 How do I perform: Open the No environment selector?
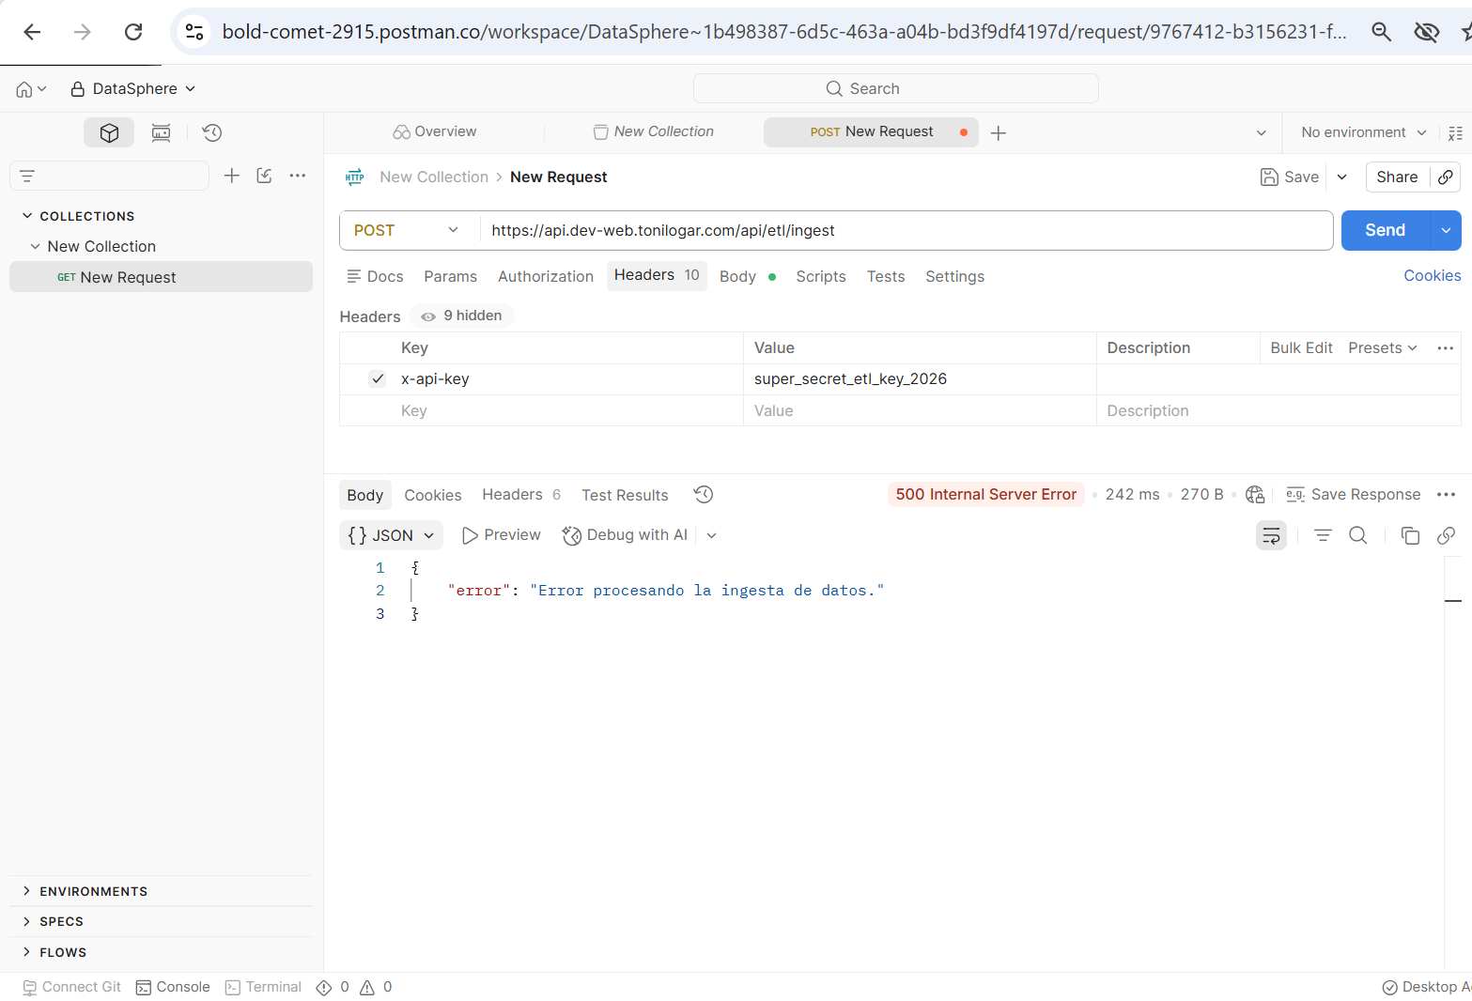click(1363, 133)
